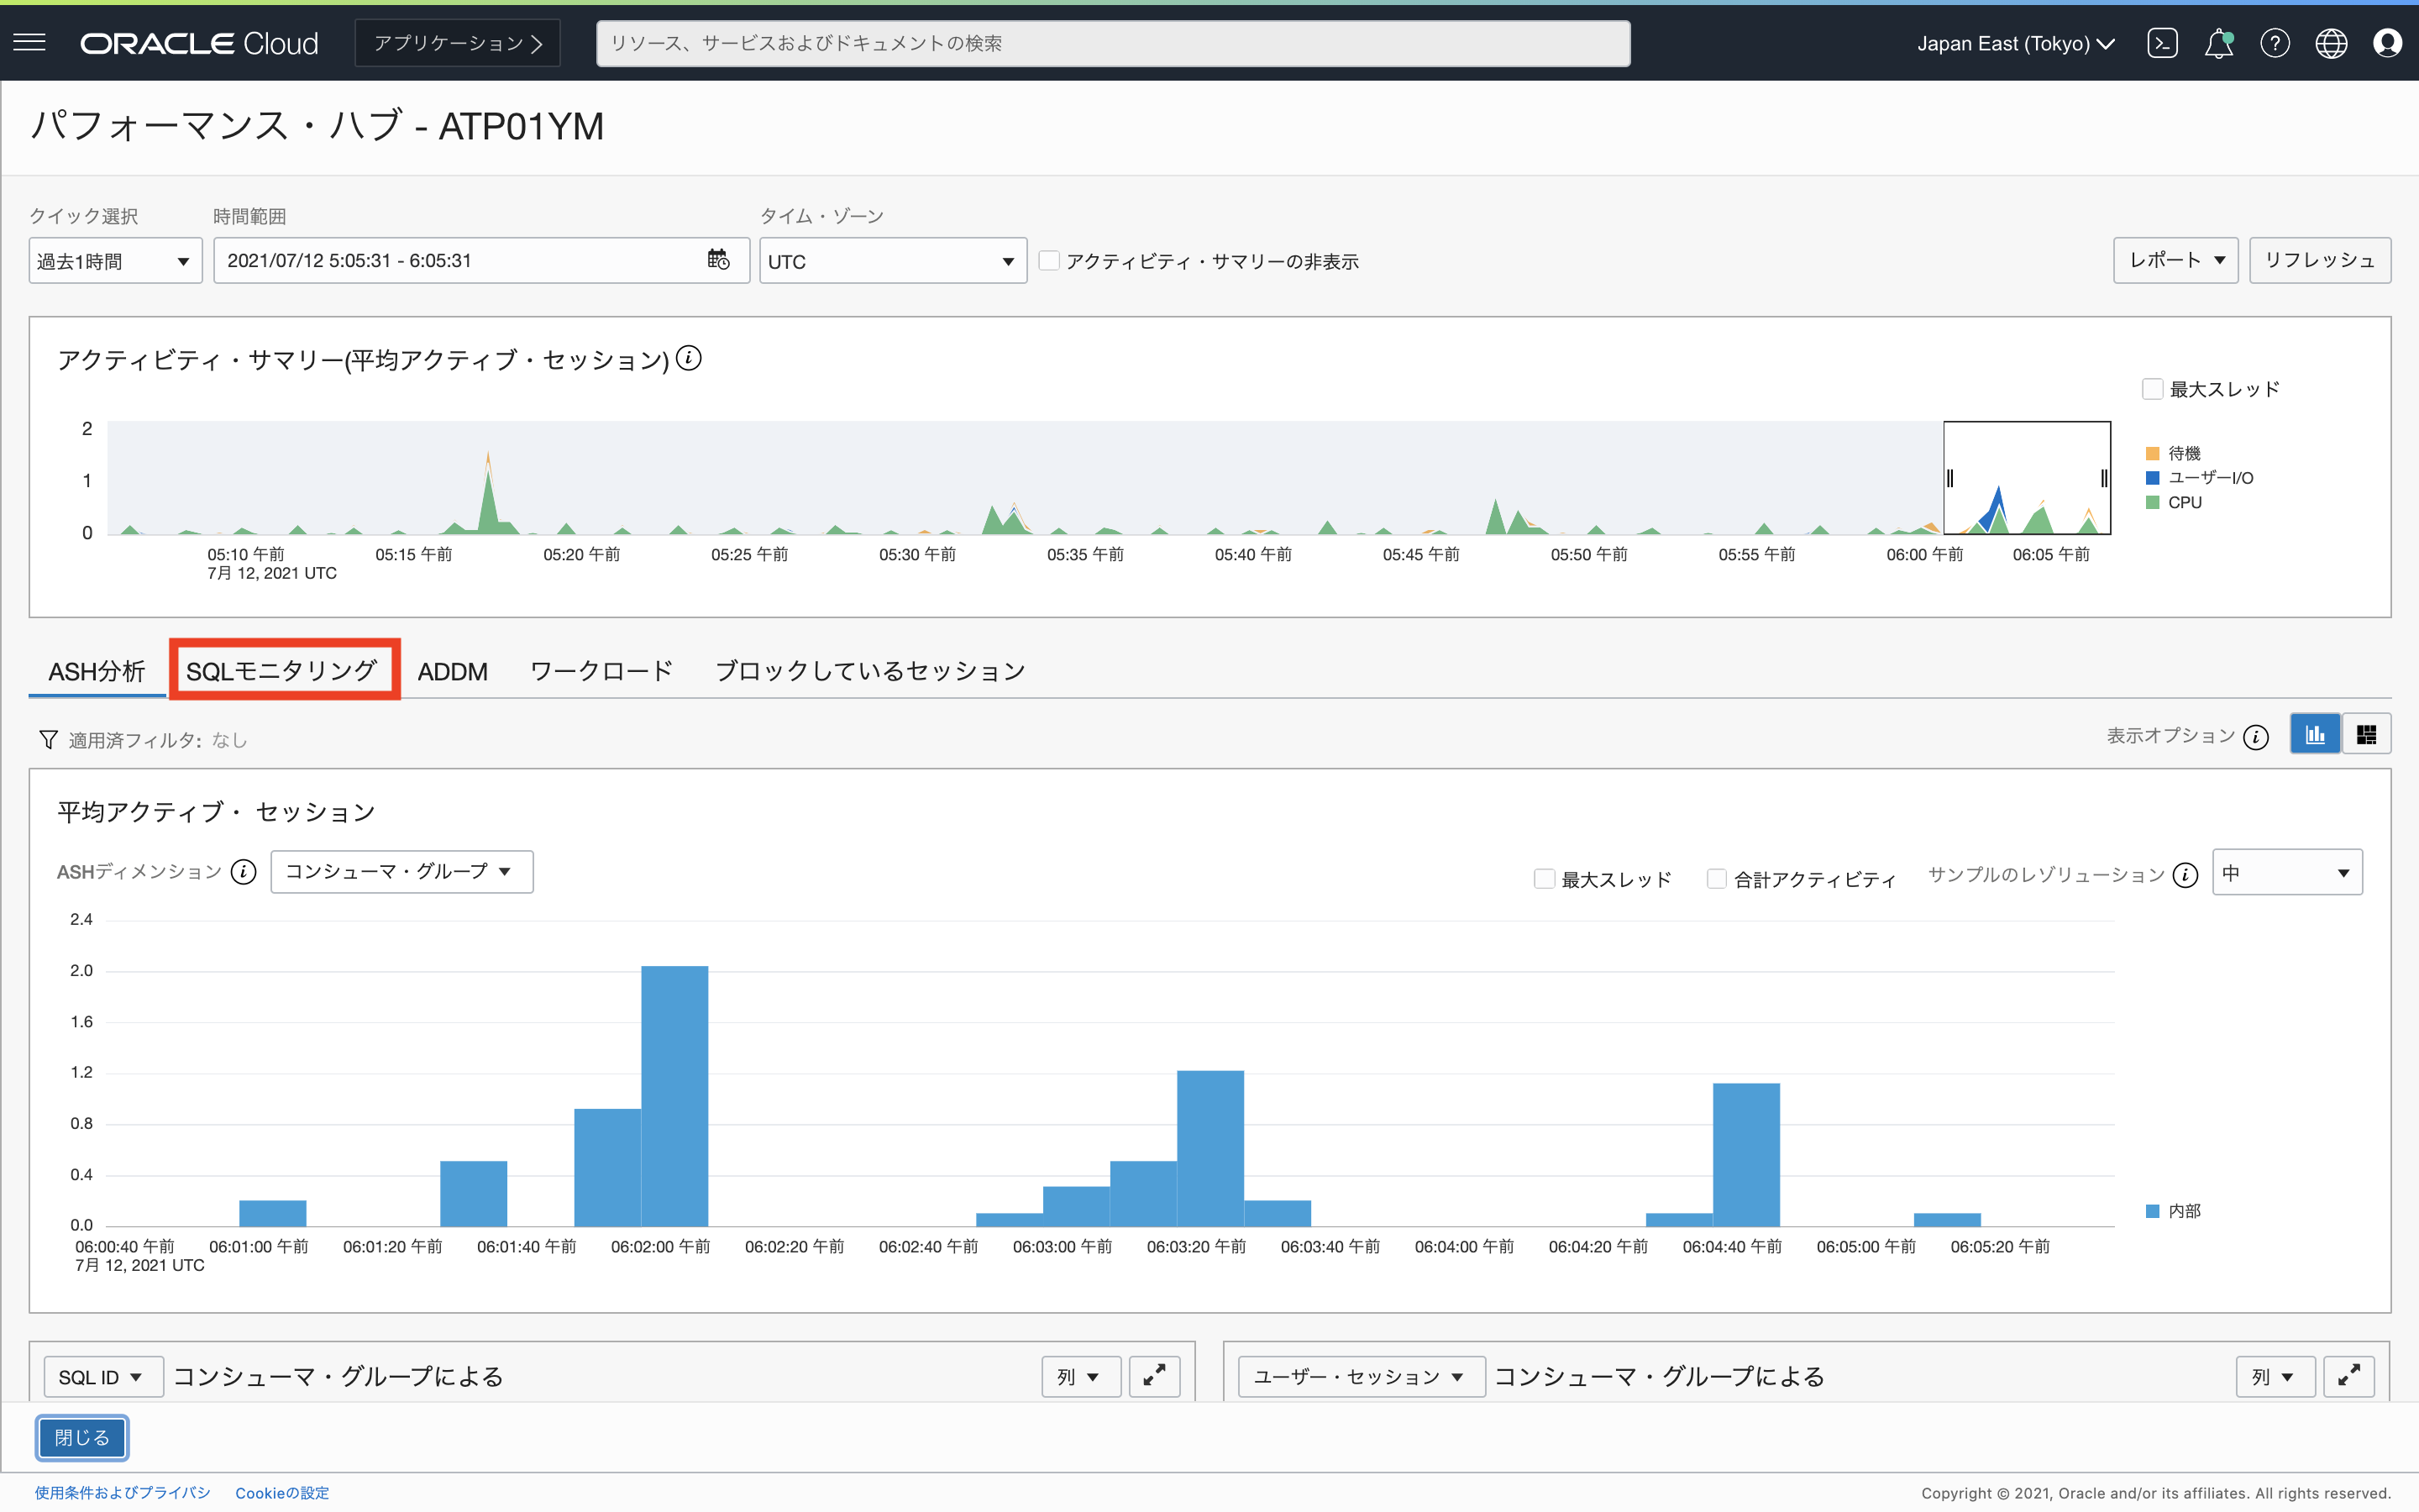
Task: Expand the SQL ID panel to fullscreen
Action: pyautogui.click(x=1153, y=1376)
